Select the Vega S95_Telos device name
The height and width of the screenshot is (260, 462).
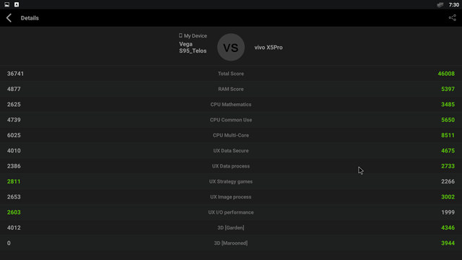click(x=193, y=48)
